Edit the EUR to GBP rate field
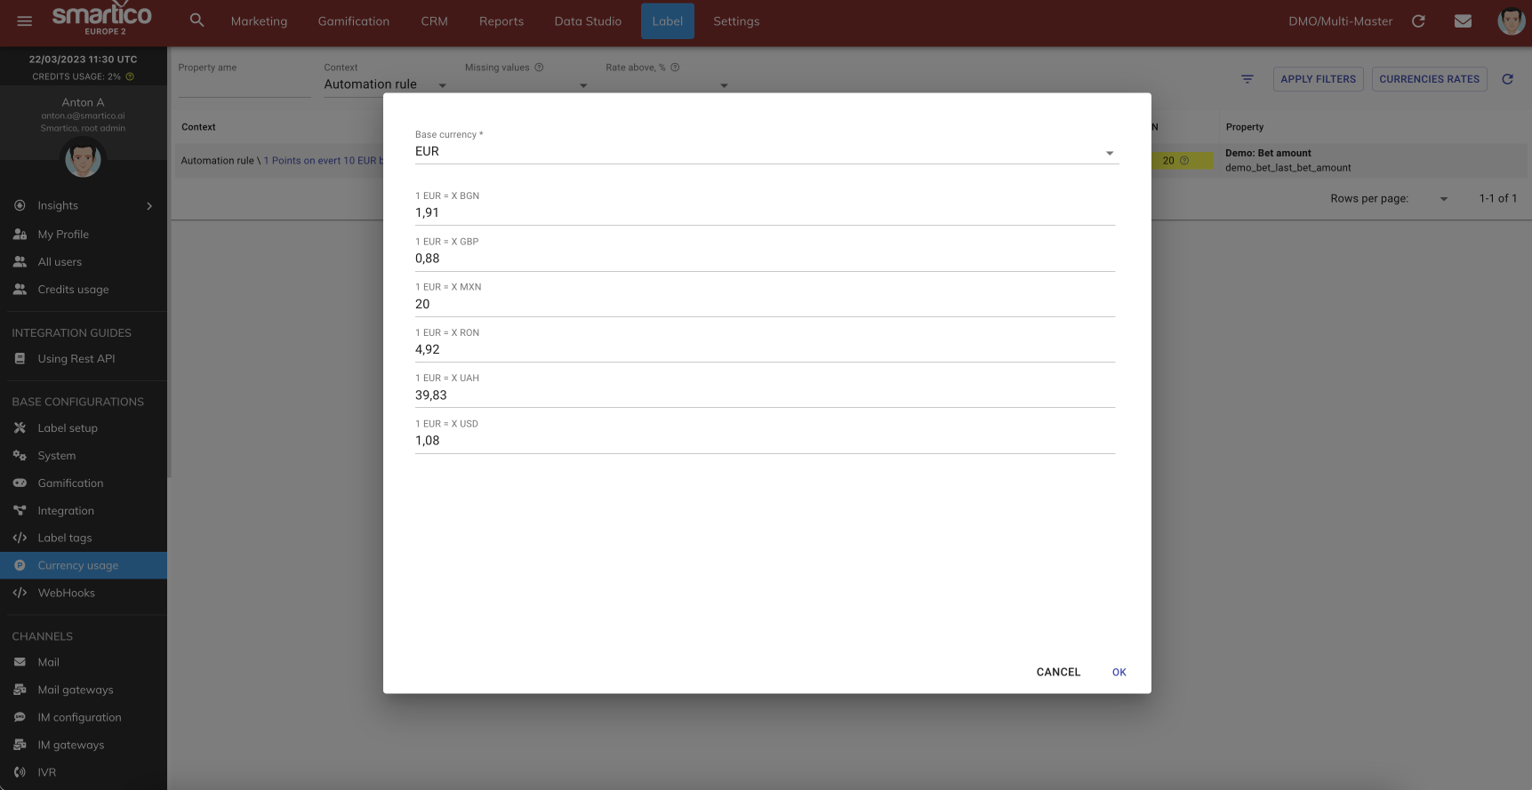The height and width of the screenshot is (790, 1532). [x=765, y=259]
